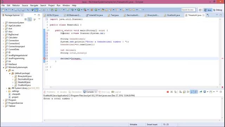Click Collapse All in Package Explorer
The image size is (225, 127).
point(26,19)
